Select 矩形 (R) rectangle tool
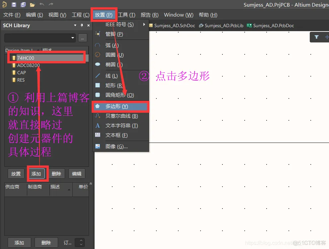This screenshot has width=329, height=249. [121, 85]
